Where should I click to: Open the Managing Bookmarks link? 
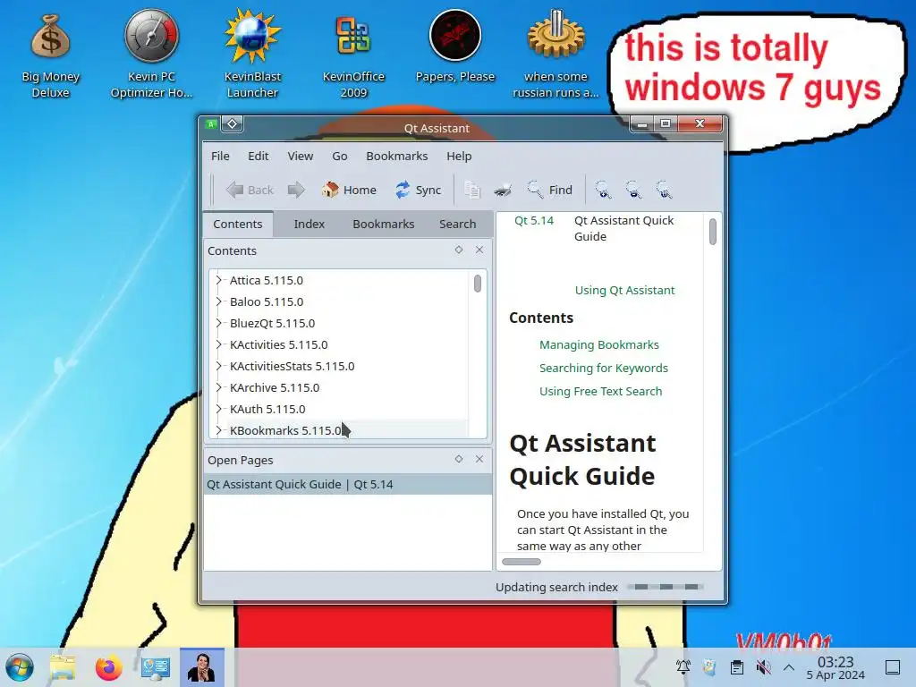pos(598,344)
